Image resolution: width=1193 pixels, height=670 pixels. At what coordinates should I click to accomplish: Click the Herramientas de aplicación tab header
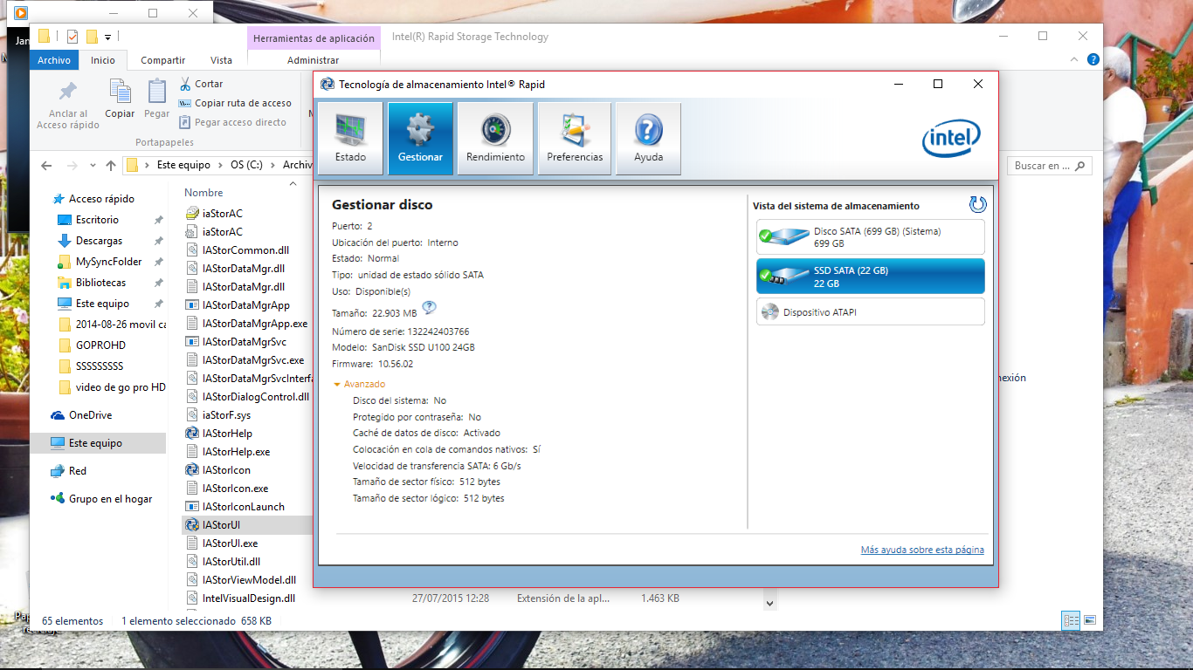pyautogui.click(x=314, y=38)
